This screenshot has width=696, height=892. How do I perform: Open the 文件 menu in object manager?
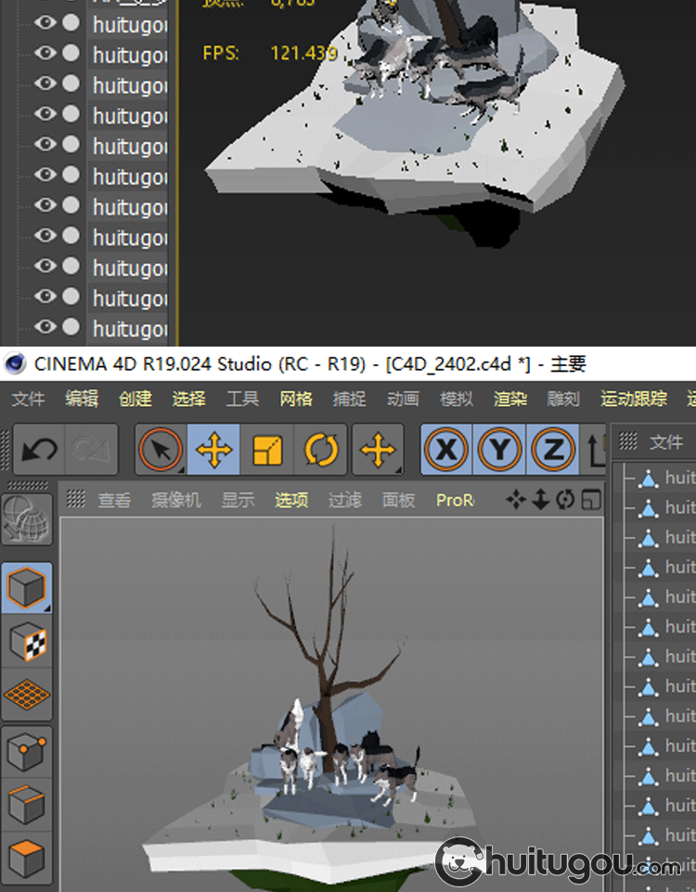click(665, 442)
